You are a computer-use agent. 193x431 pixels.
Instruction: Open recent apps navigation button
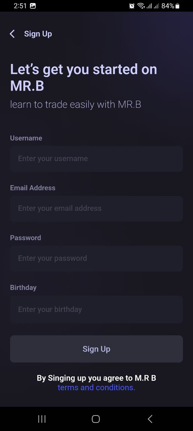click(x=42, y=419)
